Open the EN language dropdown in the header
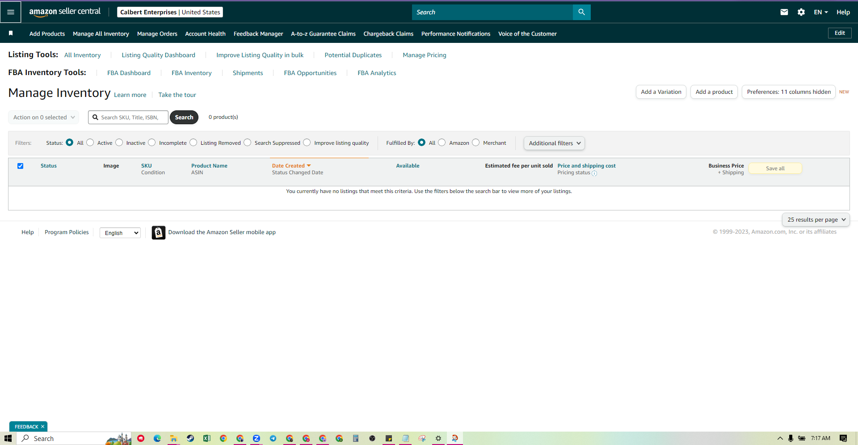 pos(820,12)
